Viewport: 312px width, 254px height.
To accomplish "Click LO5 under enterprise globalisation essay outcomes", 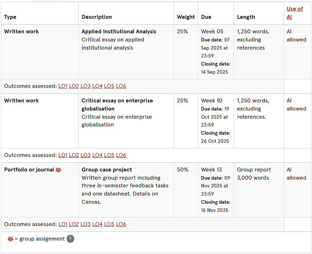I will (x=109, y=155).
